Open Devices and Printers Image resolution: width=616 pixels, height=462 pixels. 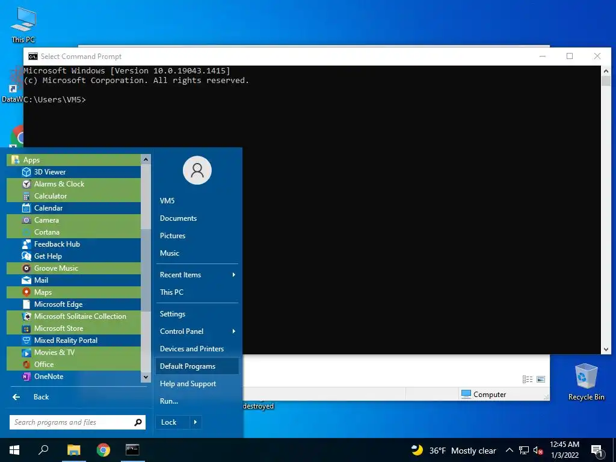pos(197,349)
